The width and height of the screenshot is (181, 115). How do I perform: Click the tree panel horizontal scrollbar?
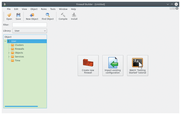21,106
